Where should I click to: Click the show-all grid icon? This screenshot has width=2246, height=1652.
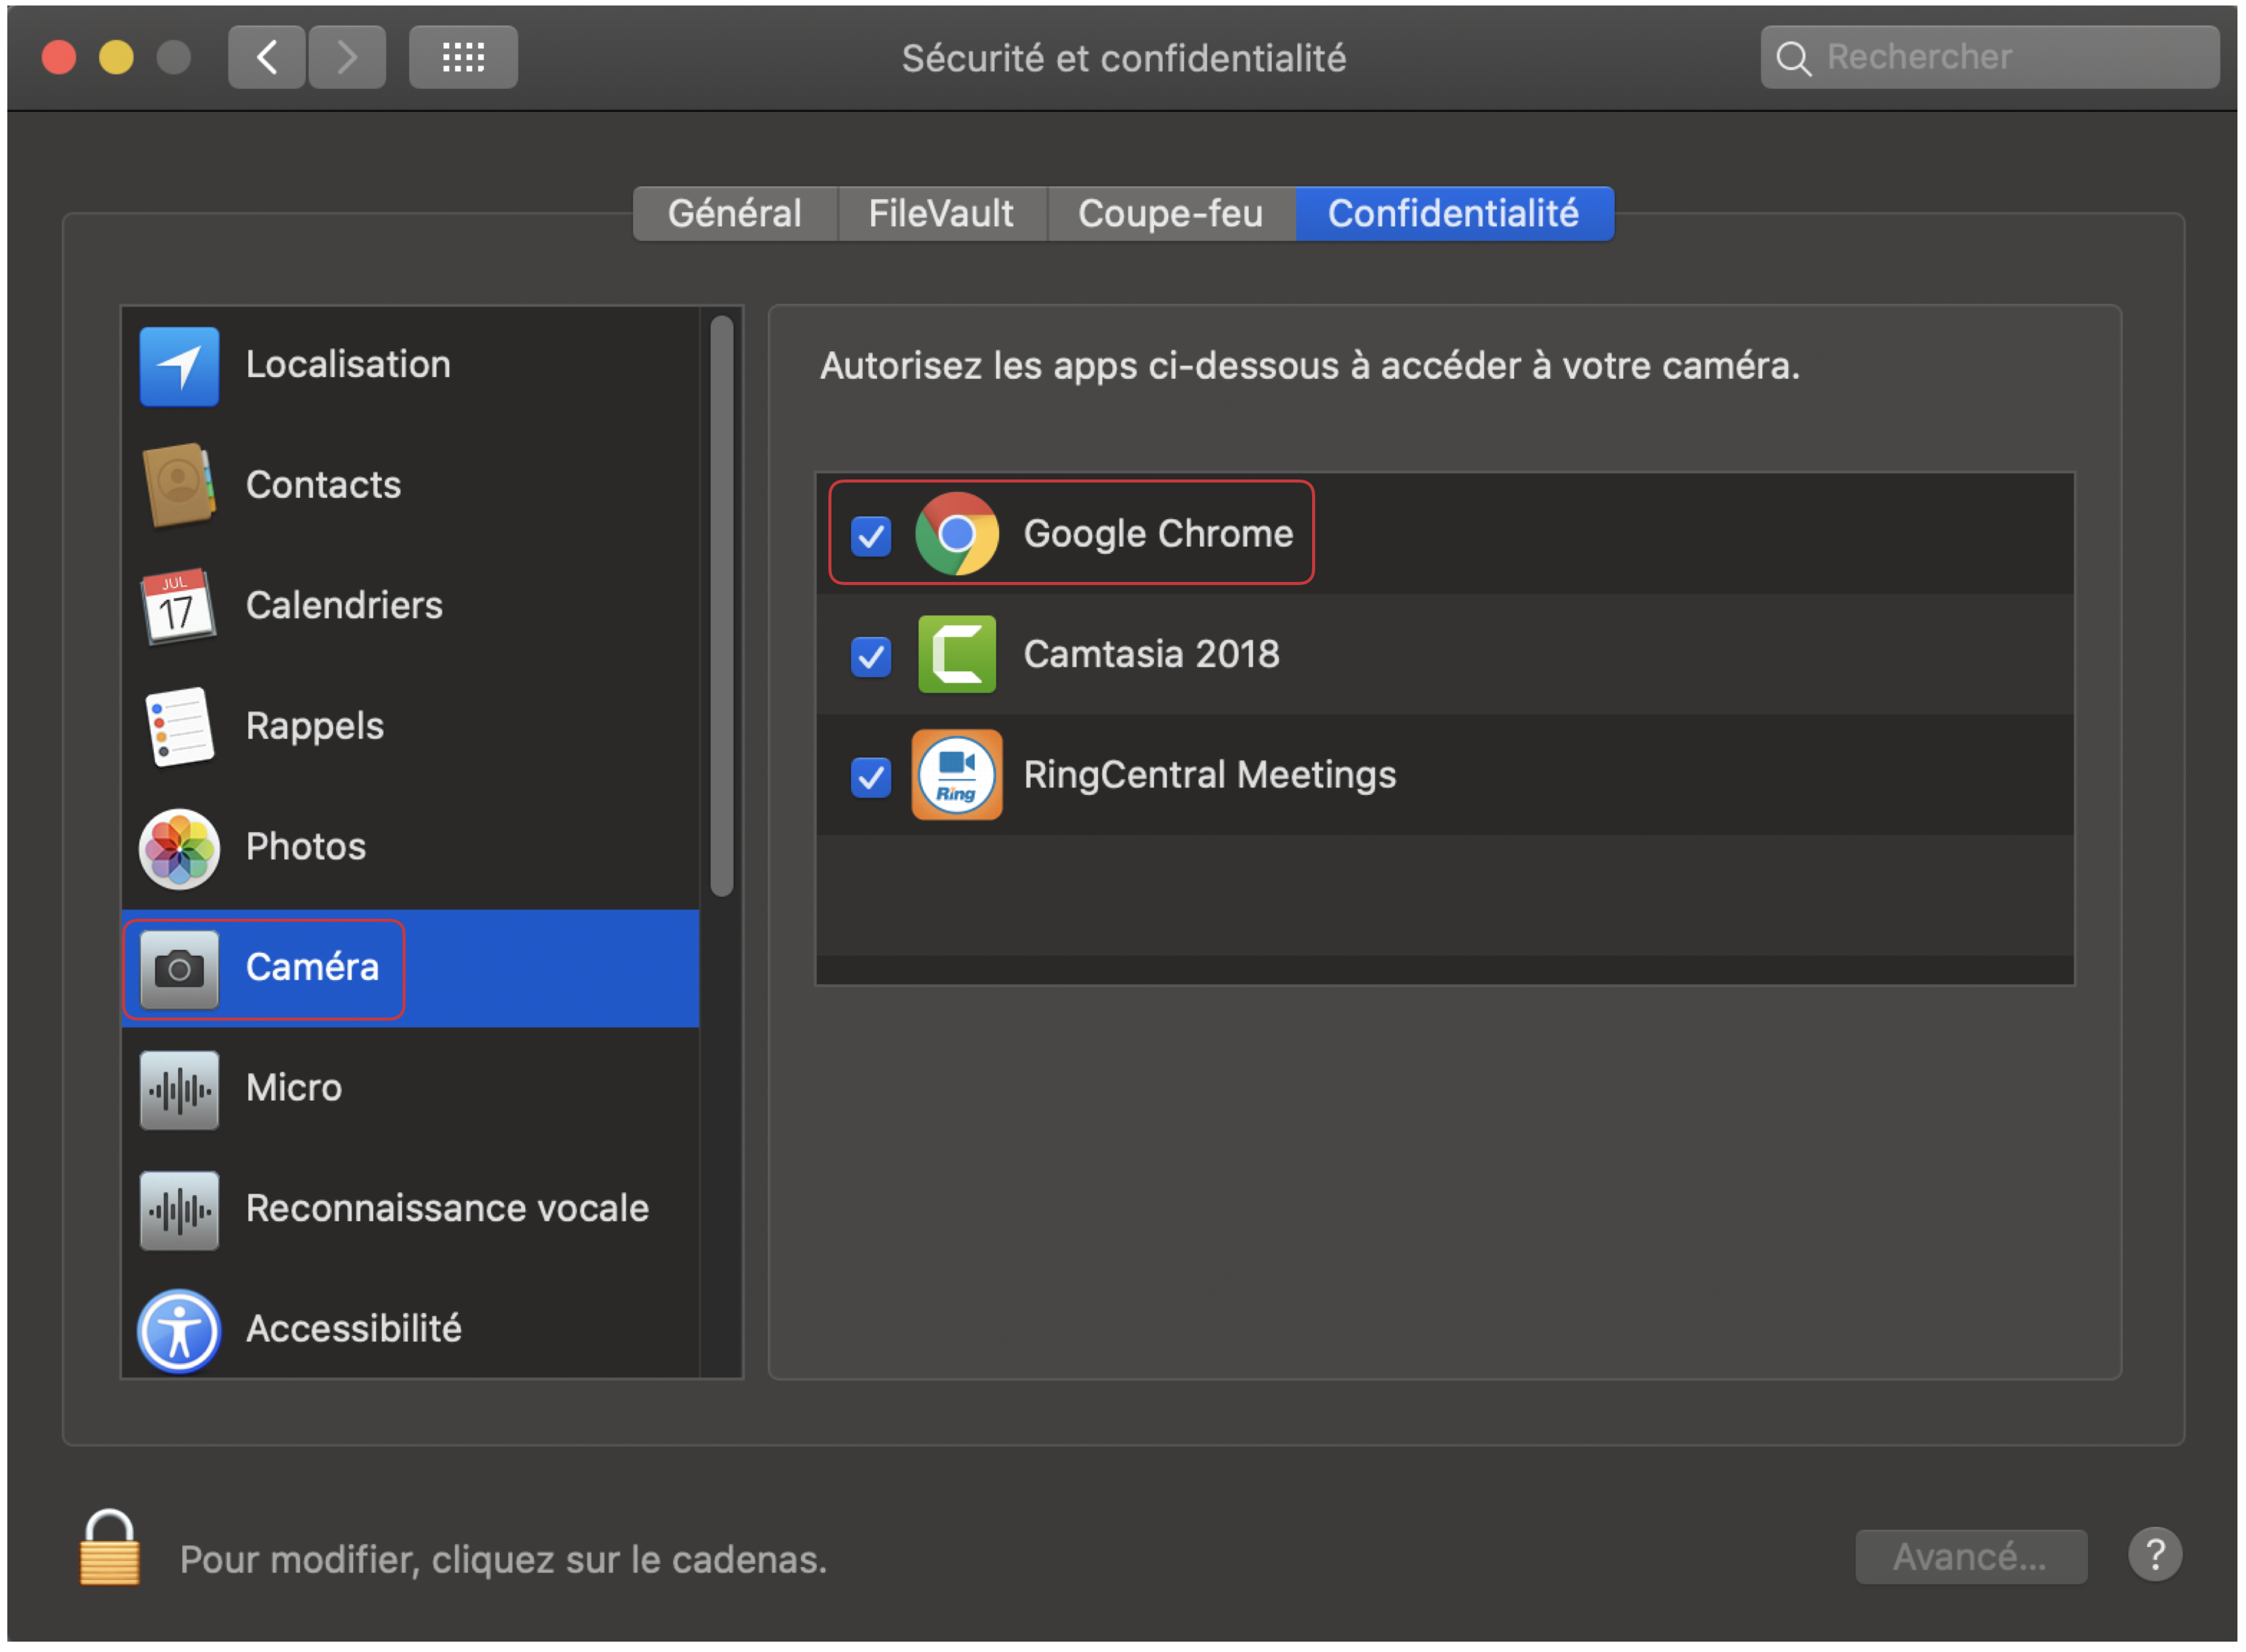coord(463,58)
